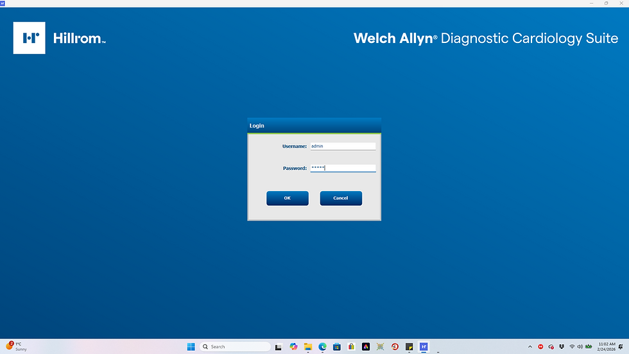Click the cloud sync error tray icon
Screen dimensions: 629x354
pyautogui.click(x=551, y=347)
